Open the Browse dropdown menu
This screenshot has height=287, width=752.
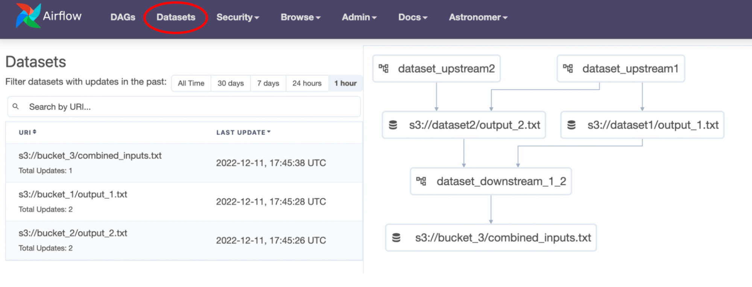[x=300, y=17]
